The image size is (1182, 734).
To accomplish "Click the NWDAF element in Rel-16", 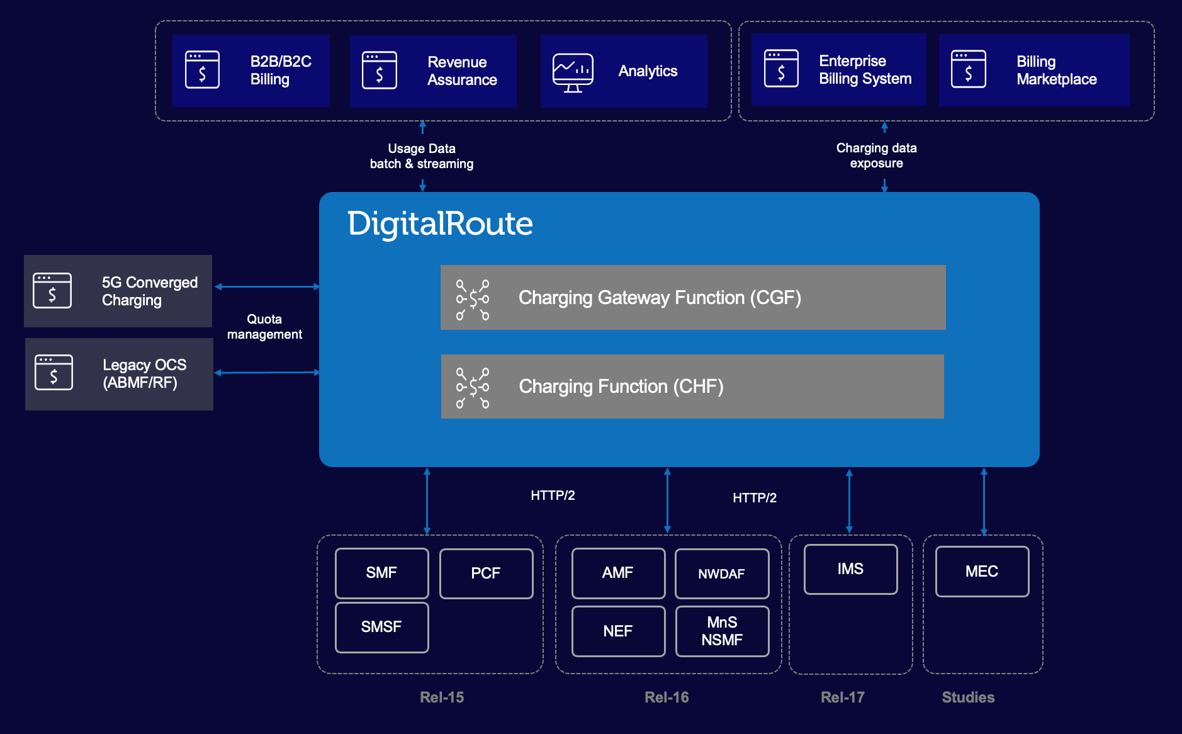I will pyautogui.click(x=722, y=573).
